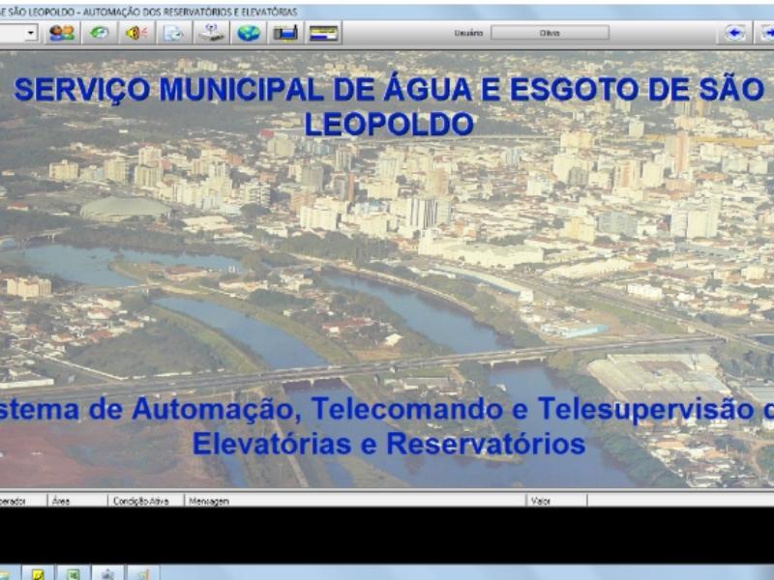Screen dimensions: 774x580
Task: Open the blue and yellow window icon
Action: [x=323, y=33]
